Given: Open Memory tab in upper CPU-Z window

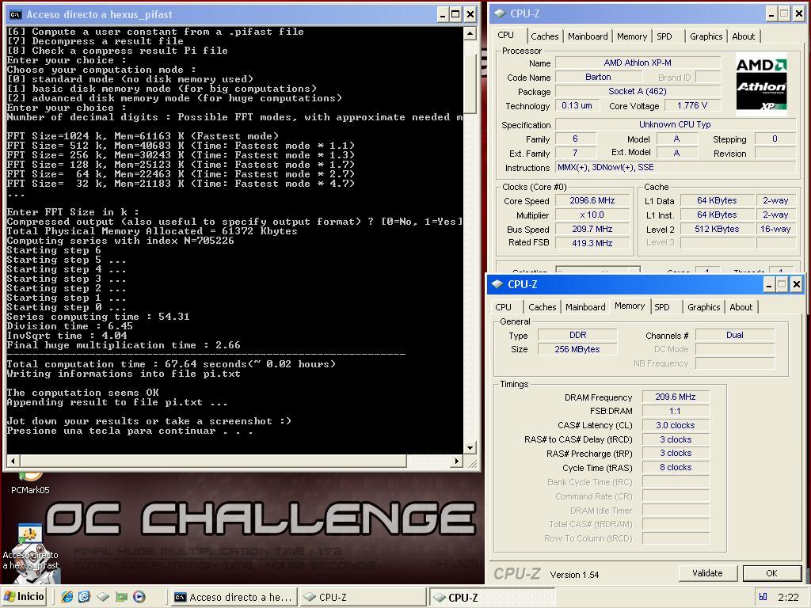Looking at the screenshot, I should [x=631, y=36].
